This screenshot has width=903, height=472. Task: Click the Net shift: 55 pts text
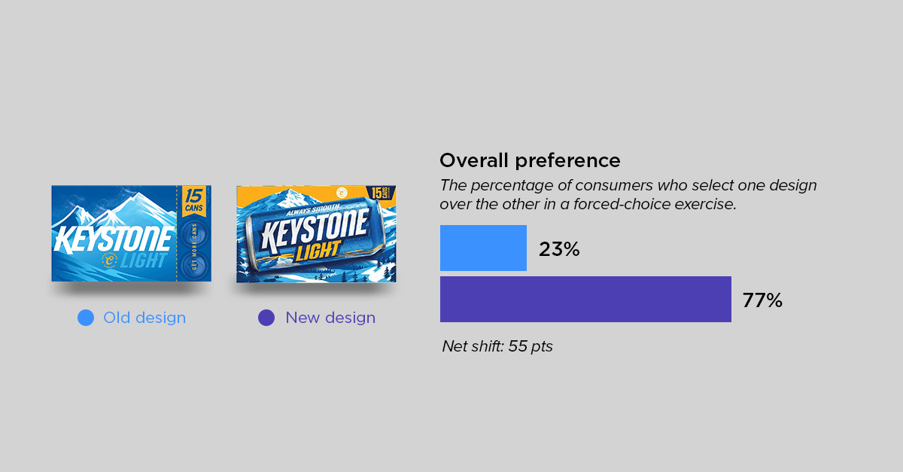(x=497, y=347)
